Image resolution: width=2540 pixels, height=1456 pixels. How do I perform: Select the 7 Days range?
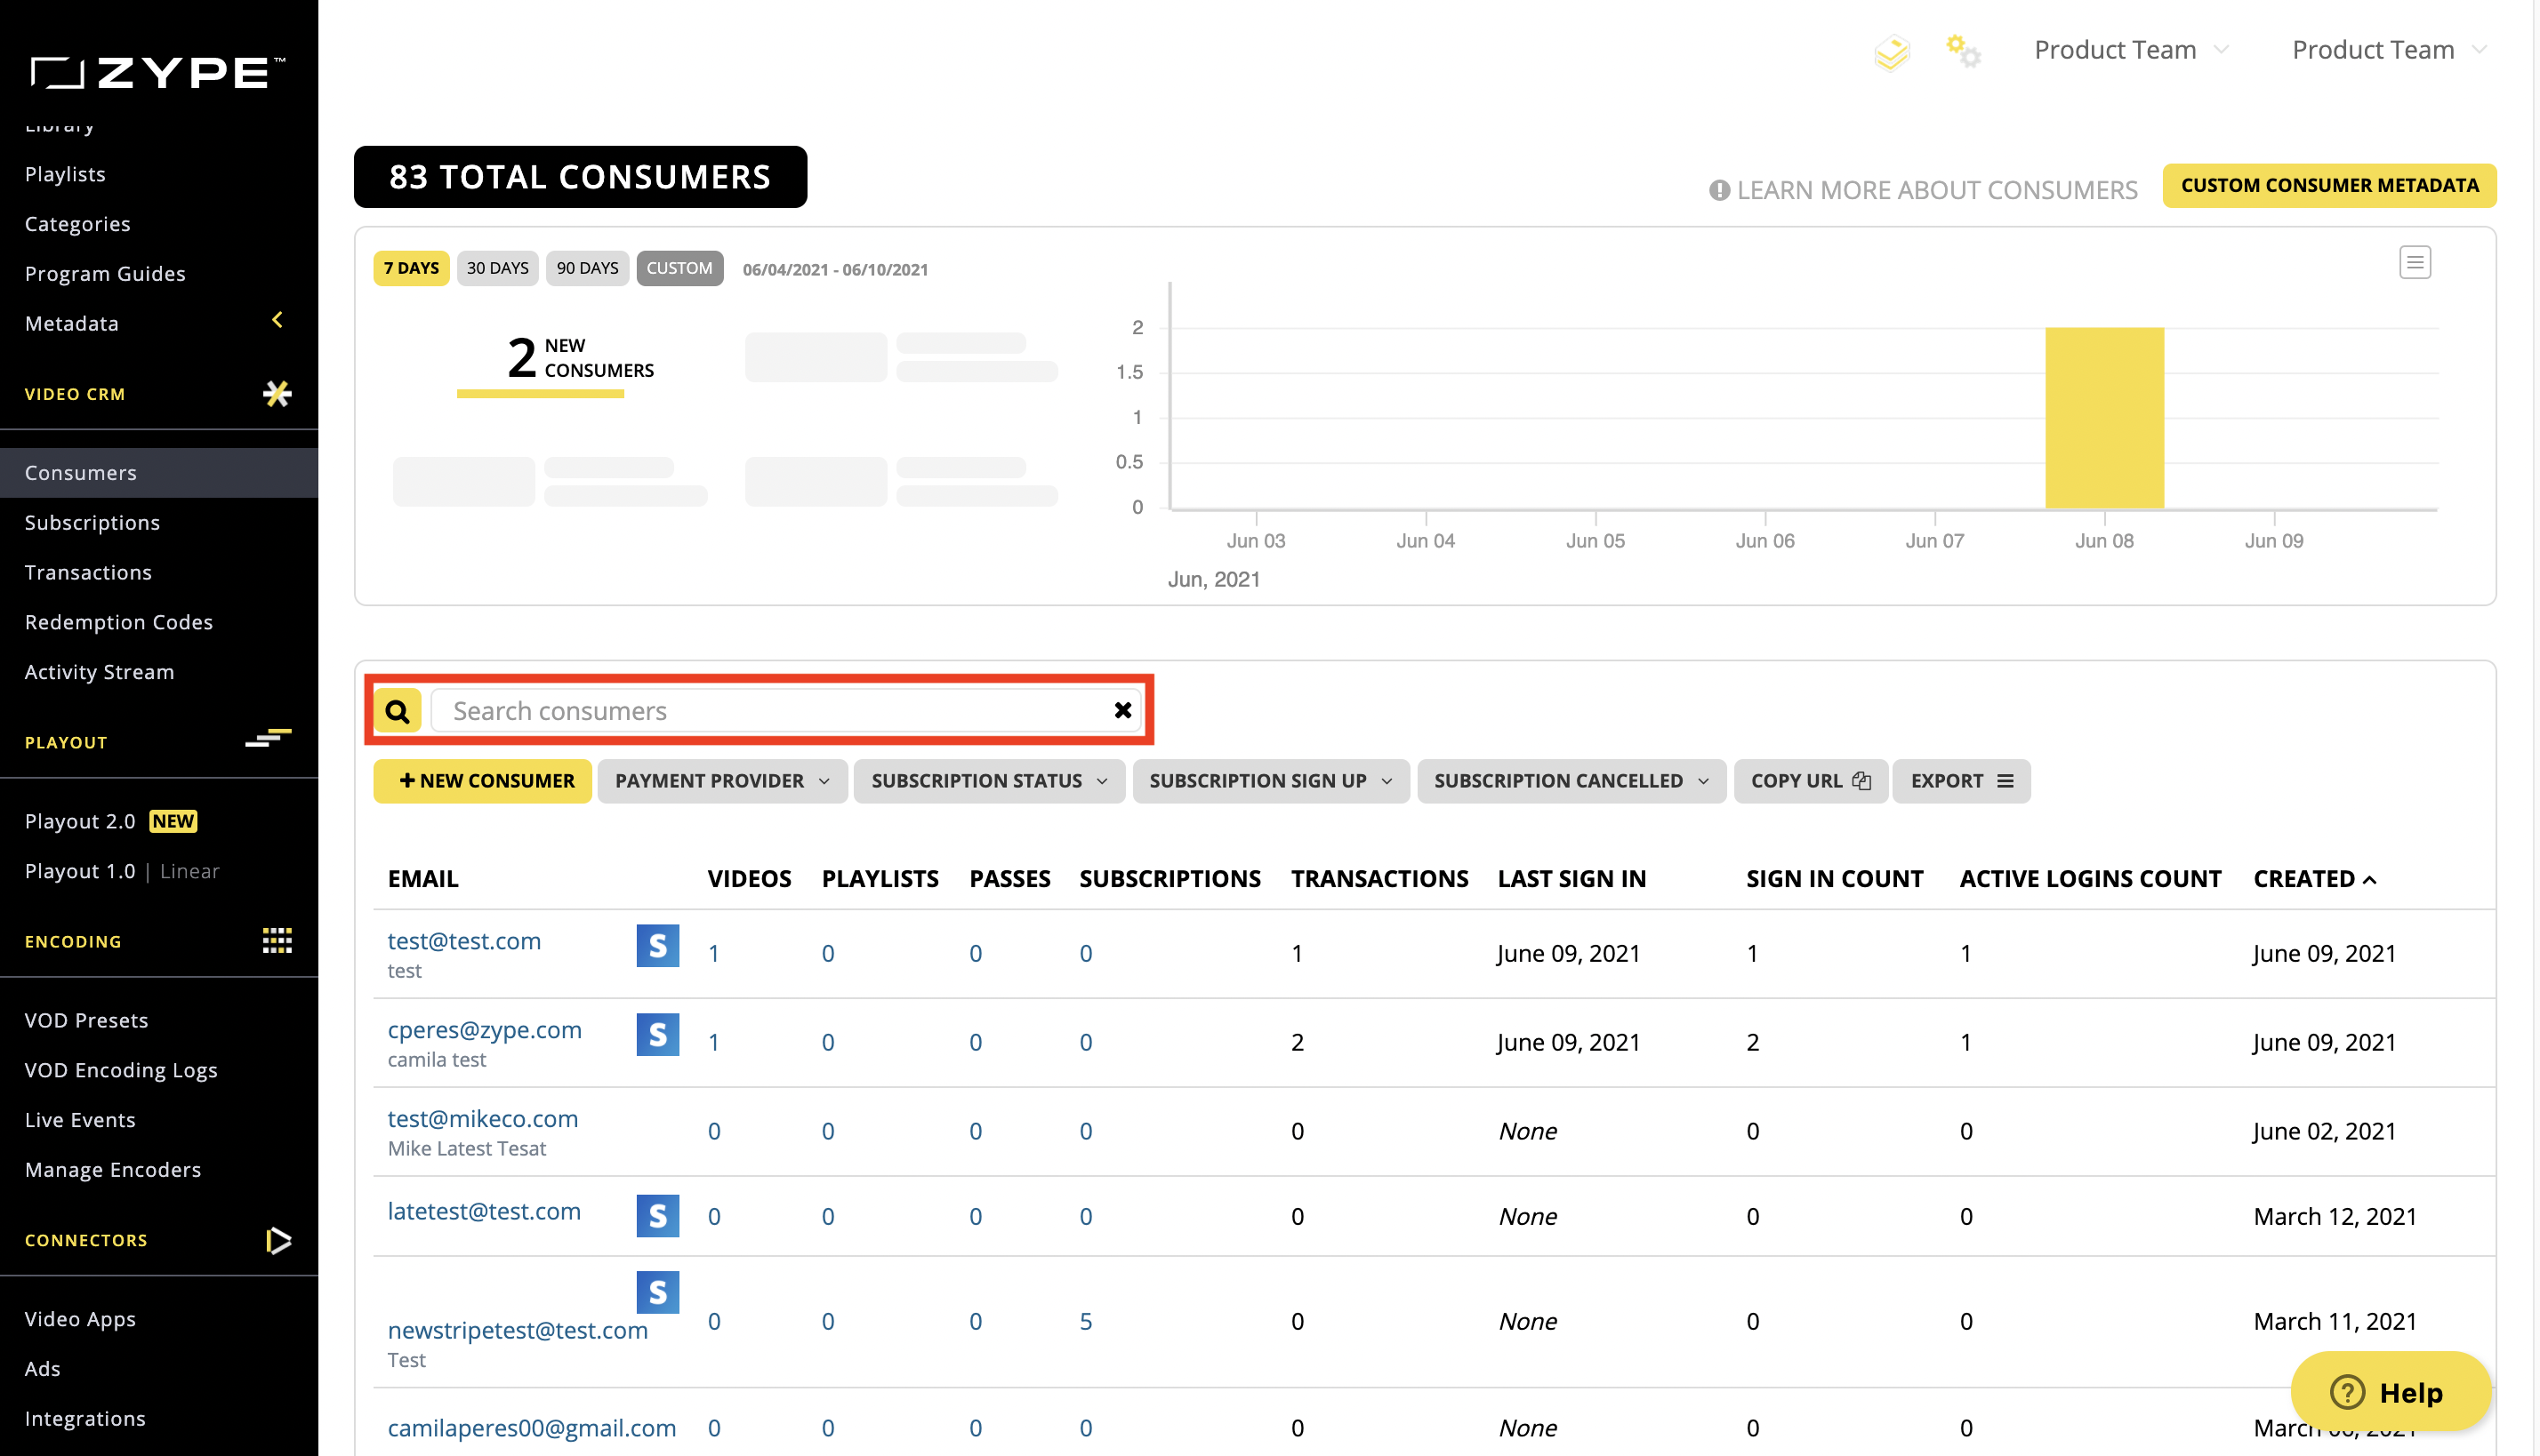pyautogui.click(x=411, y=268)
